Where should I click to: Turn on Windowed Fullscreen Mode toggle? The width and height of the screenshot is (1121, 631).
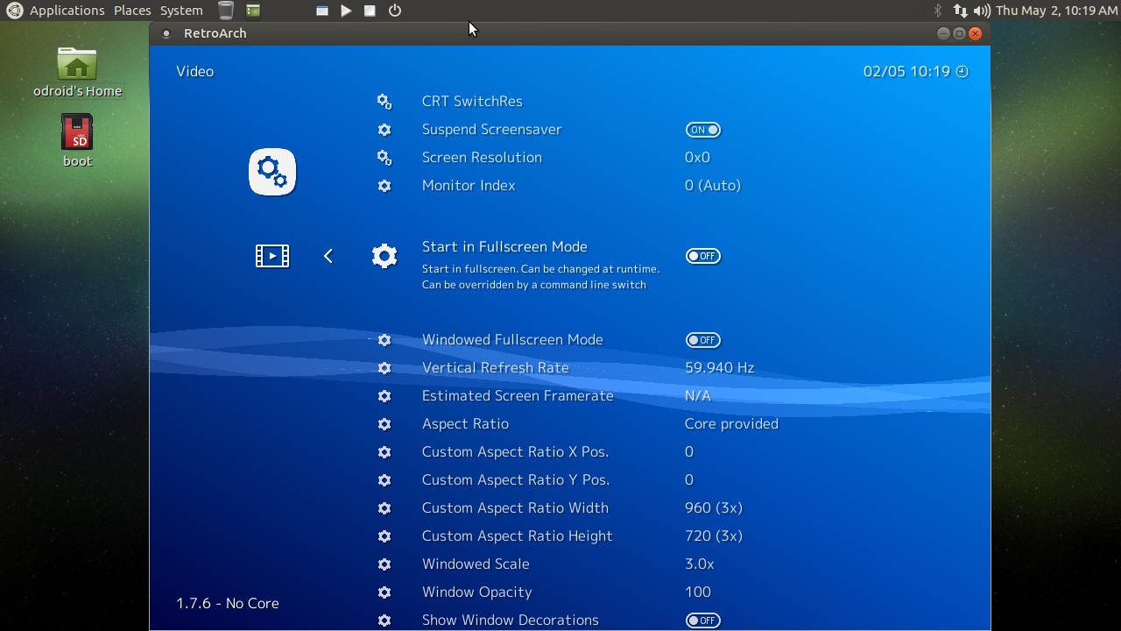coord(703,340)
